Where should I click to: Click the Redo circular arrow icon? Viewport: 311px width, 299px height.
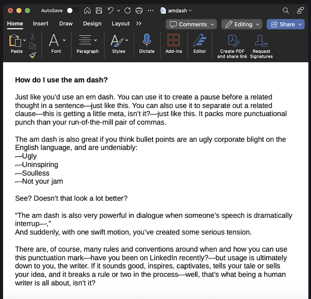coord(128,10)
